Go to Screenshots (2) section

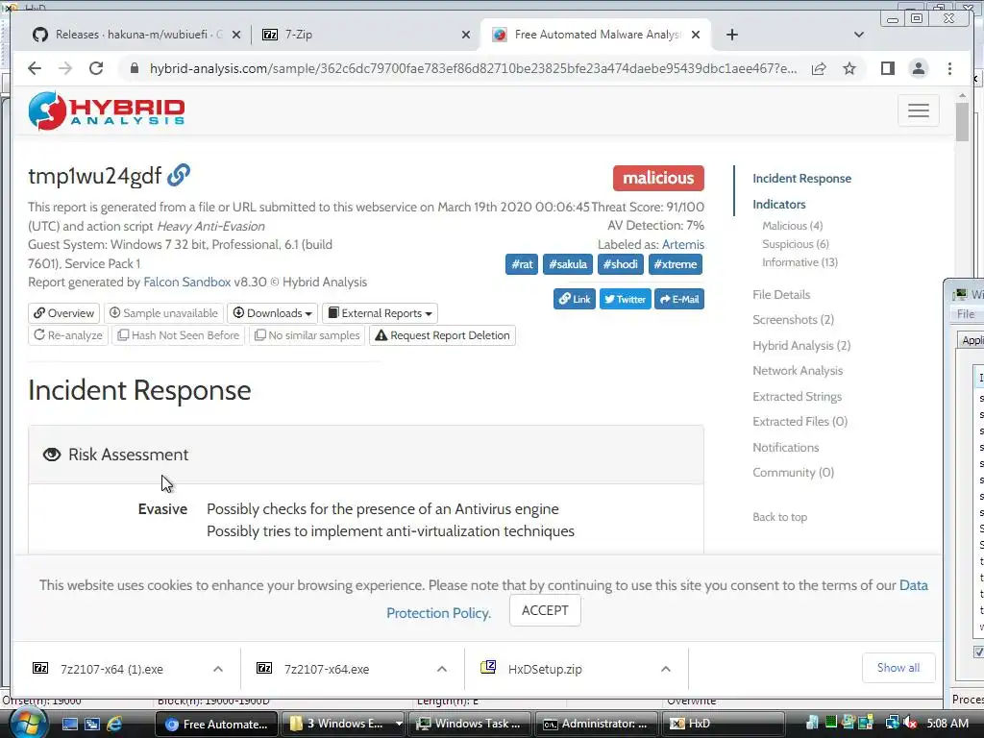(x=793, y=320)
